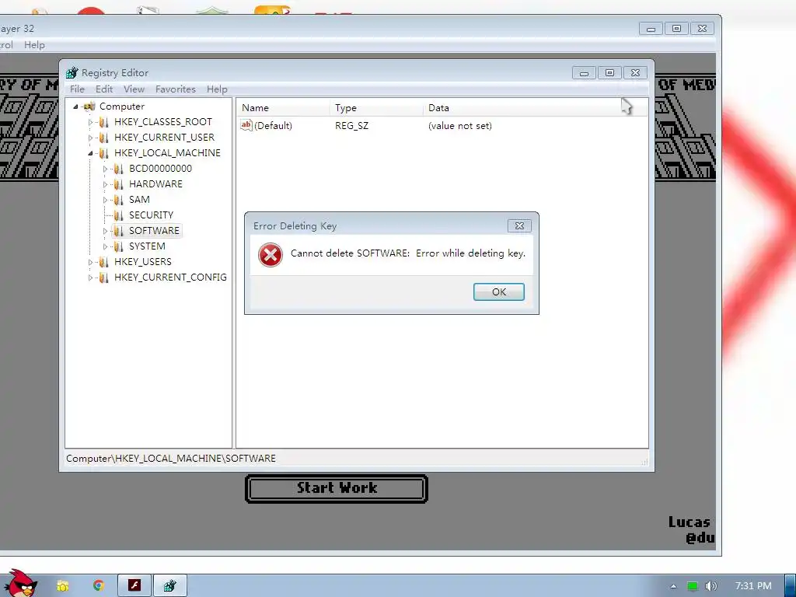
Task: Click HKEY_CLASSES_ROOT folder icon
Action: (104, 122)
